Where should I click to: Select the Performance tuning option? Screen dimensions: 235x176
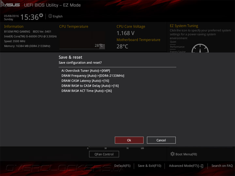click(177, 47)
